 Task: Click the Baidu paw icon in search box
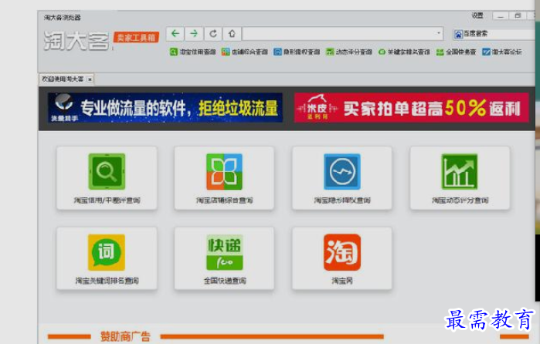coord(458,34)
